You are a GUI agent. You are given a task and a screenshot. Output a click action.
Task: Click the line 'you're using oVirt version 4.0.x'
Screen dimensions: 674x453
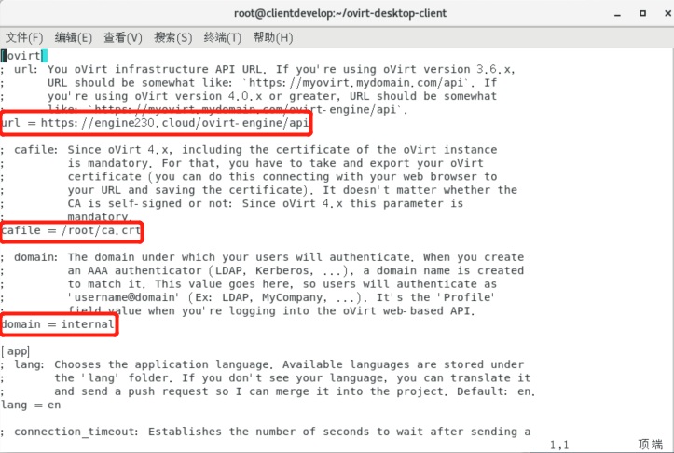(272, 96)
